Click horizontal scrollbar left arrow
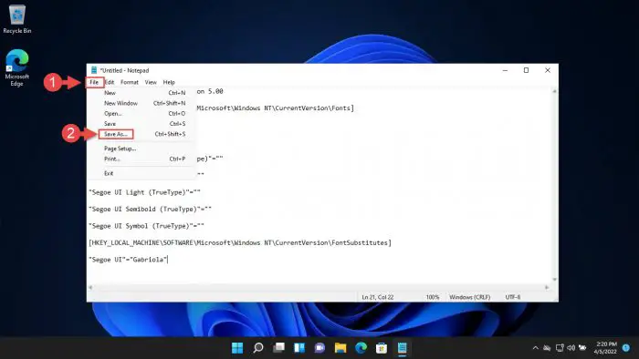Image resolution: width=639 pixels, height=359 pixels. click(x=90, y=287)
